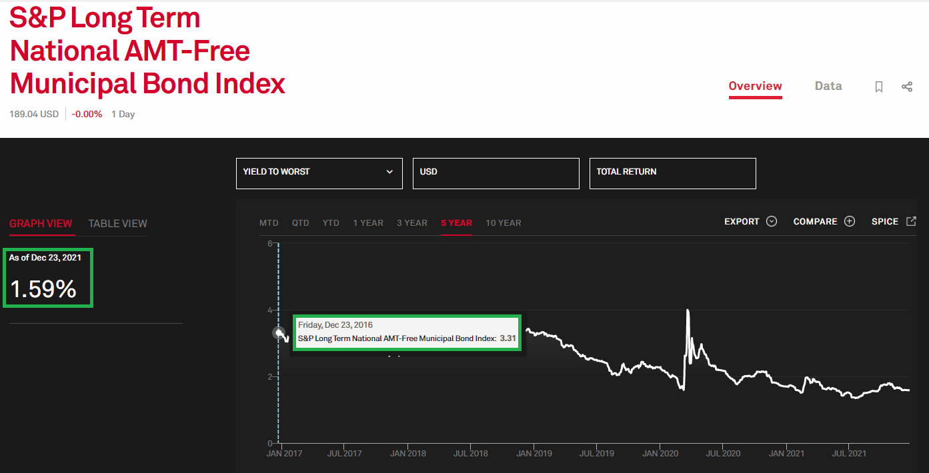Click the JAN 2017 axis label

tap(284, 453)
